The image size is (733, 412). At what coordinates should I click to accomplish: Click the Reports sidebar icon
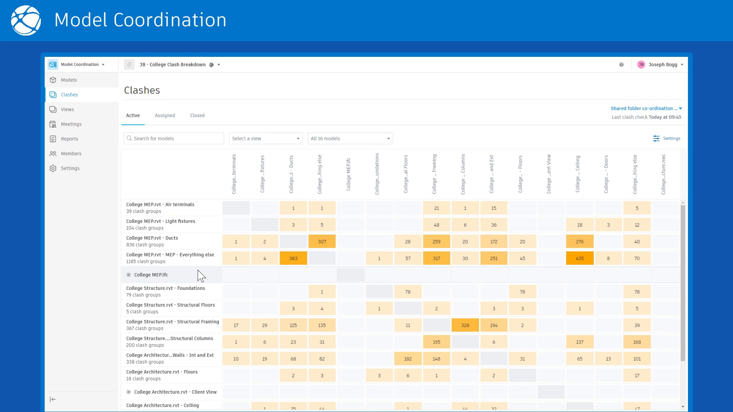pos(53,139)
